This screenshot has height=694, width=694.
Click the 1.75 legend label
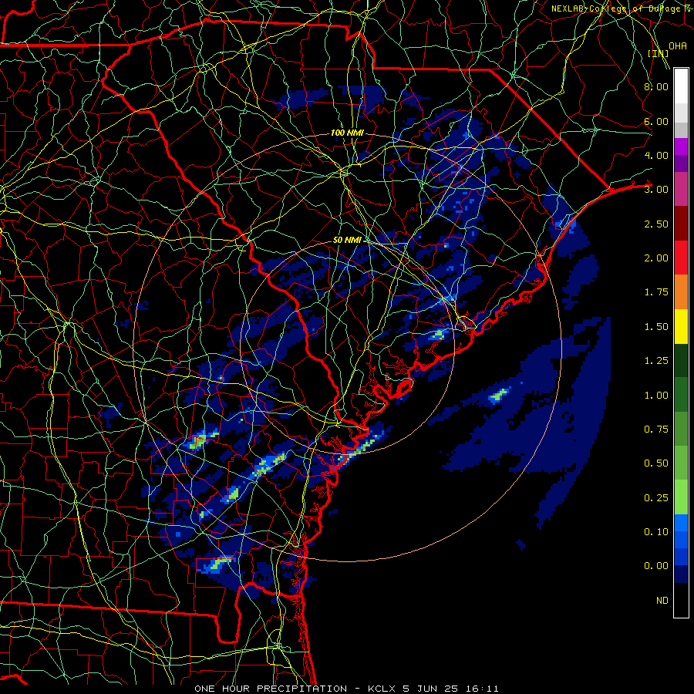tap(656, 292)
